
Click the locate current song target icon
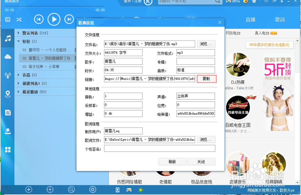(x=50, y=190)
